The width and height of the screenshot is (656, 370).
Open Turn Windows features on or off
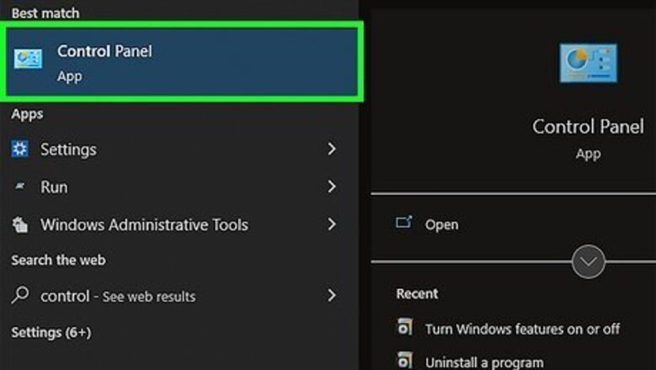(522, 329)
